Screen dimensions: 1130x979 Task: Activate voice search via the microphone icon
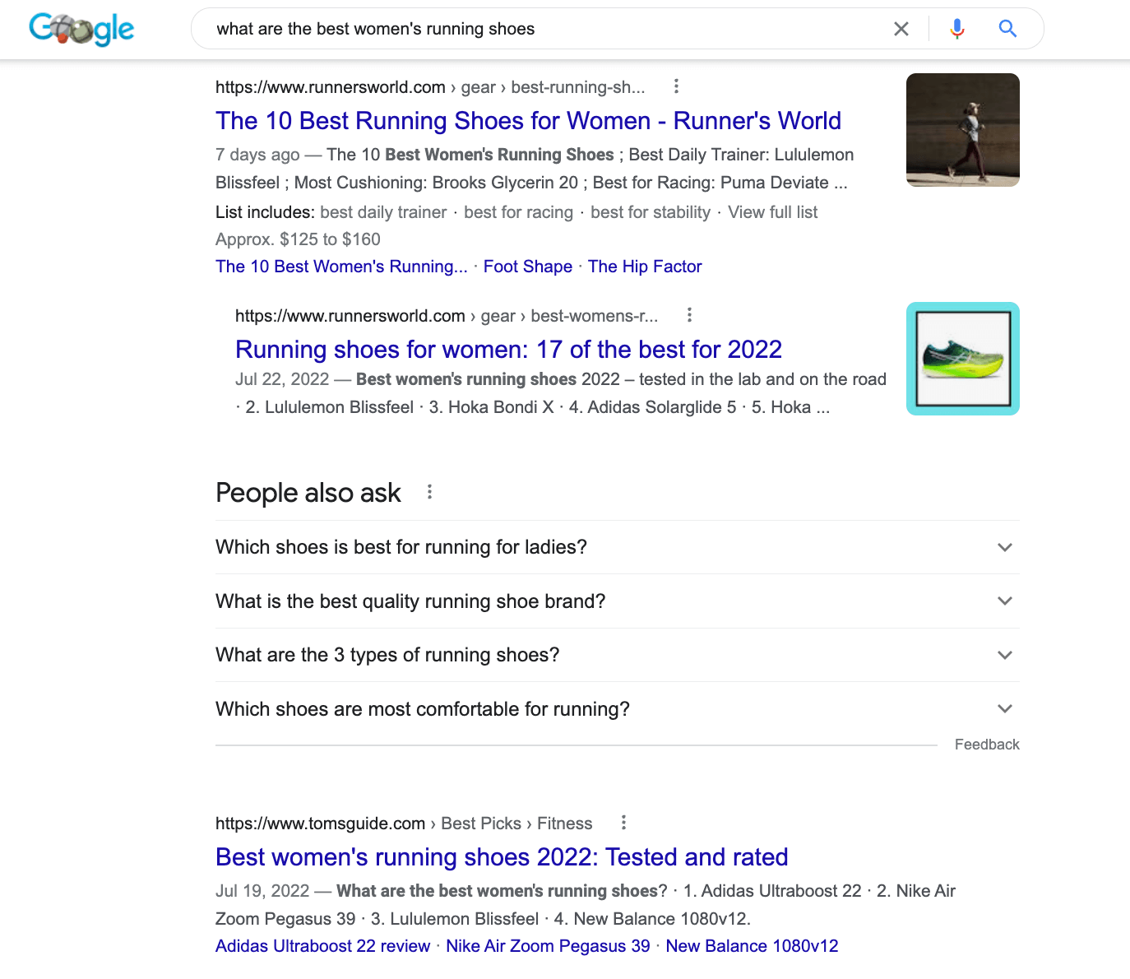pyautogui.click(x=956, y=29)
